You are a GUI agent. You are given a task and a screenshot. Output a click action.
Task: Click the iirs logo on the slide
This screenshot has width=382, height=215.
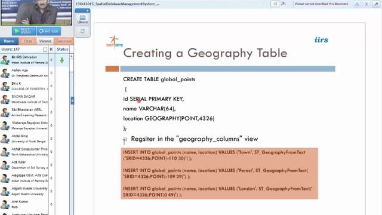[x=321, y=40]
